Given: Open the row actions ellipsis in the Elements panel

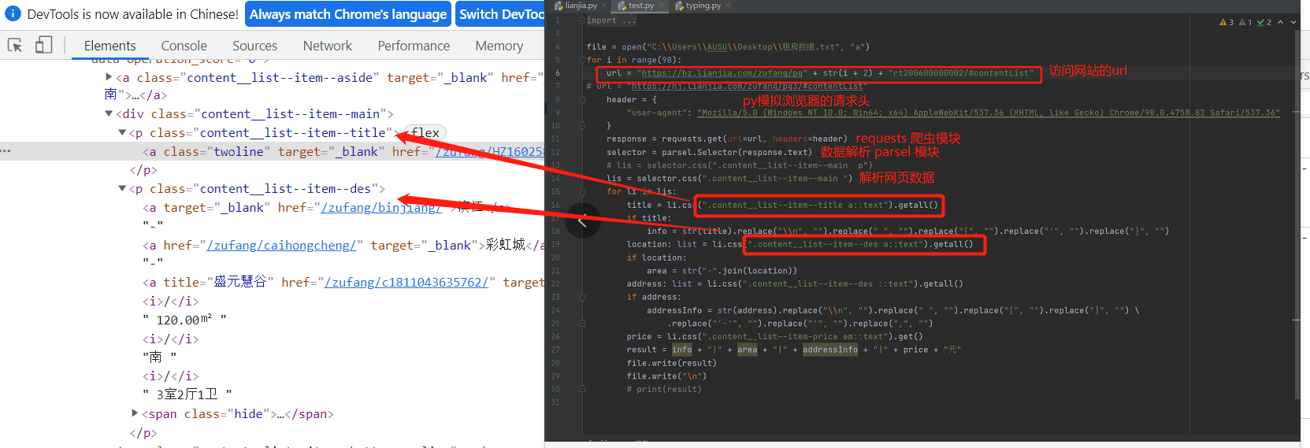Looking at the screenshot, I should [6, 150].
